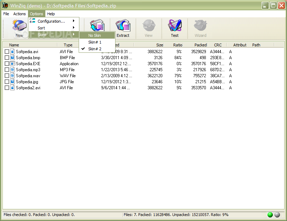Click the Configuration menu item icon
Viewport: 287px width, 221px height.
tap(32, 21)
